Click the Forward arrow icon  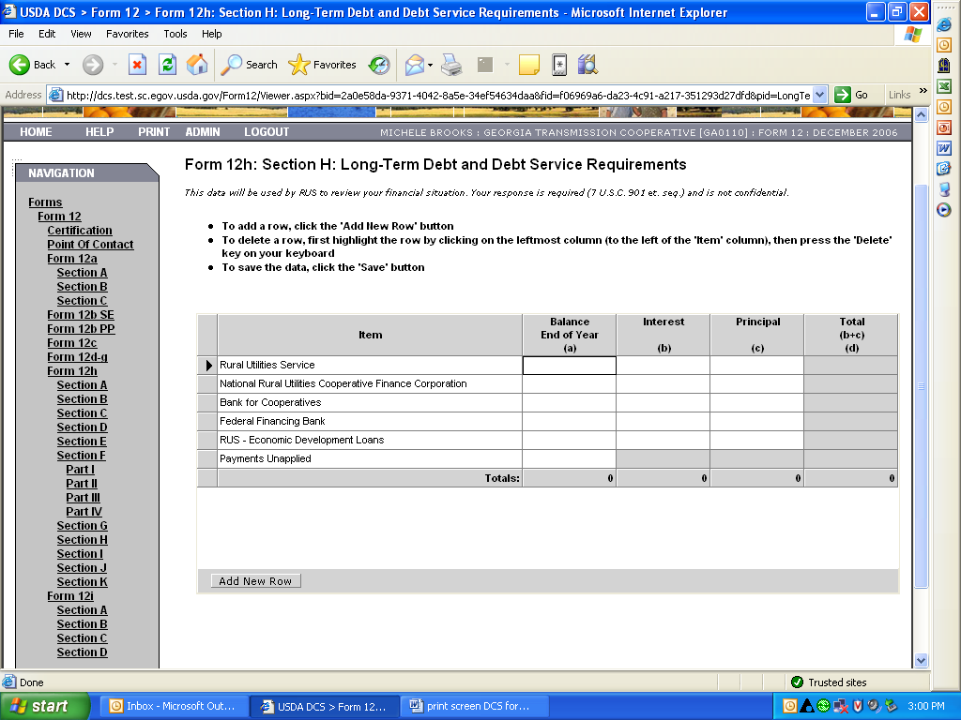93,65
